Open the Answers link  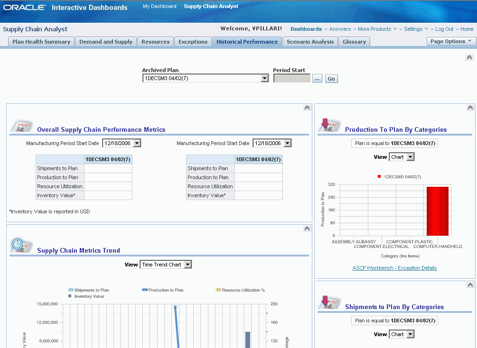pos(340,29)
